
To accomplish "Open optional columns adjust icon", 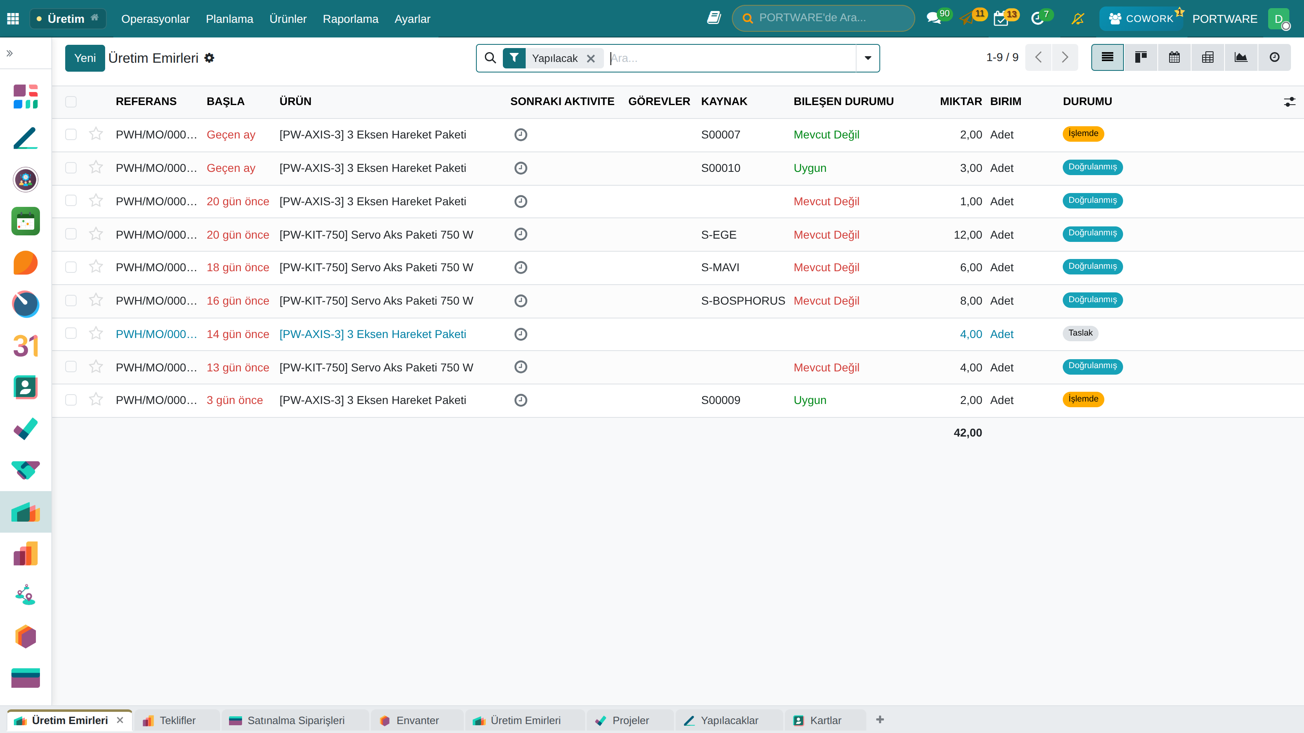I will (1289, 102).
